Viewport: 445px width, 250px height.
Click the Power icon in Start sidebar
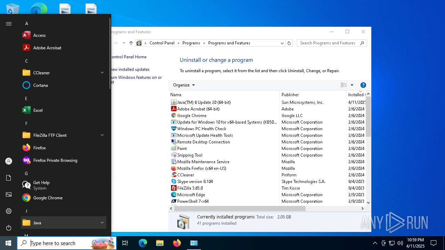(x=9, y=228)
